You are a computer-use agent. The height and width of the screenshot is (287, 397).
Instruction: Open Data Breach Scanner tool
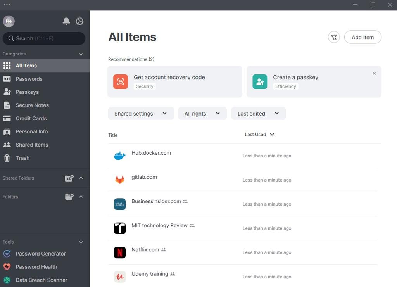45,280
